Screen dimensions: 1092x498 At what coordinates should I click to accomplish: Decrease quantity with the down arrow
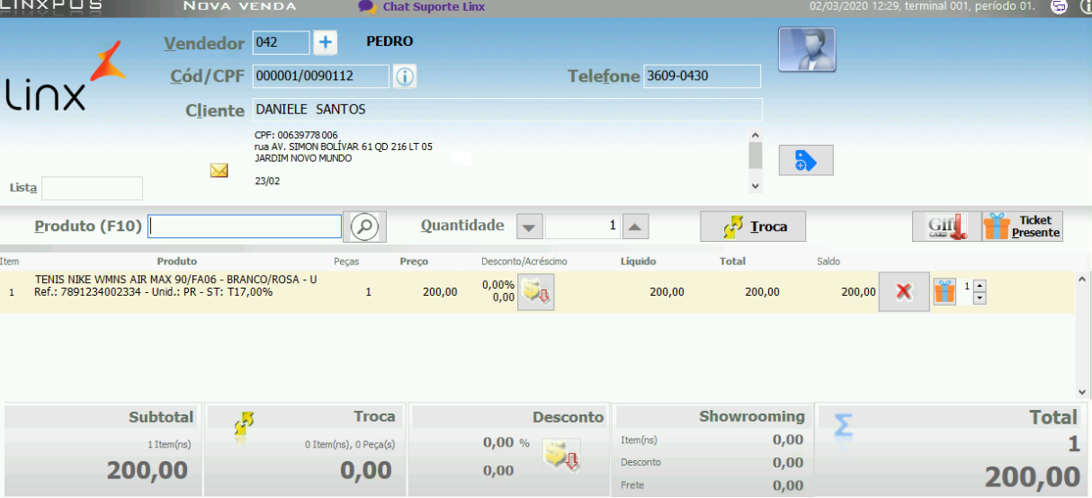[x=529, y=227]
